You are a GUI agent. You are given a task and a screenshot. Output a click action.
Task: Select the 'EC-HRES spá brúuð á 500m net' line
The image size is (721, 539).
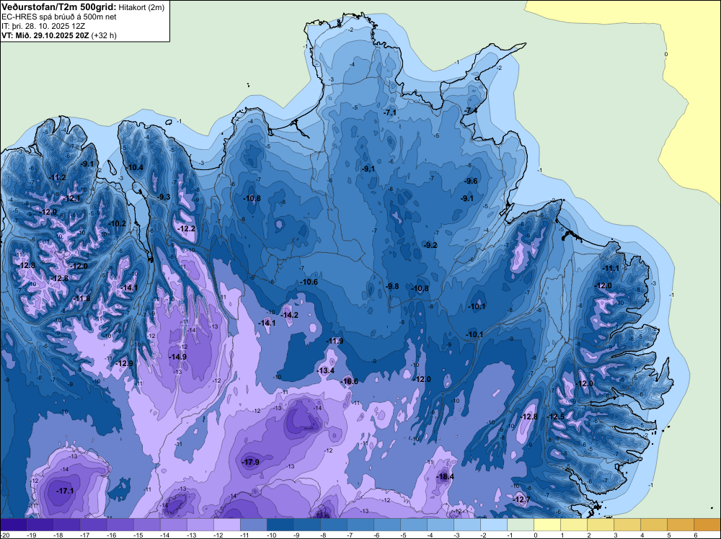pyautogui.click(x=59, y=17)
